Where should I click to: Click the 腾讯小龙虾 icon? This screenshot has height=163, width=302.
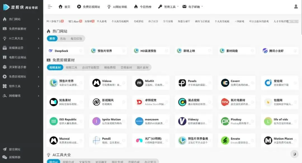[265, 51]
